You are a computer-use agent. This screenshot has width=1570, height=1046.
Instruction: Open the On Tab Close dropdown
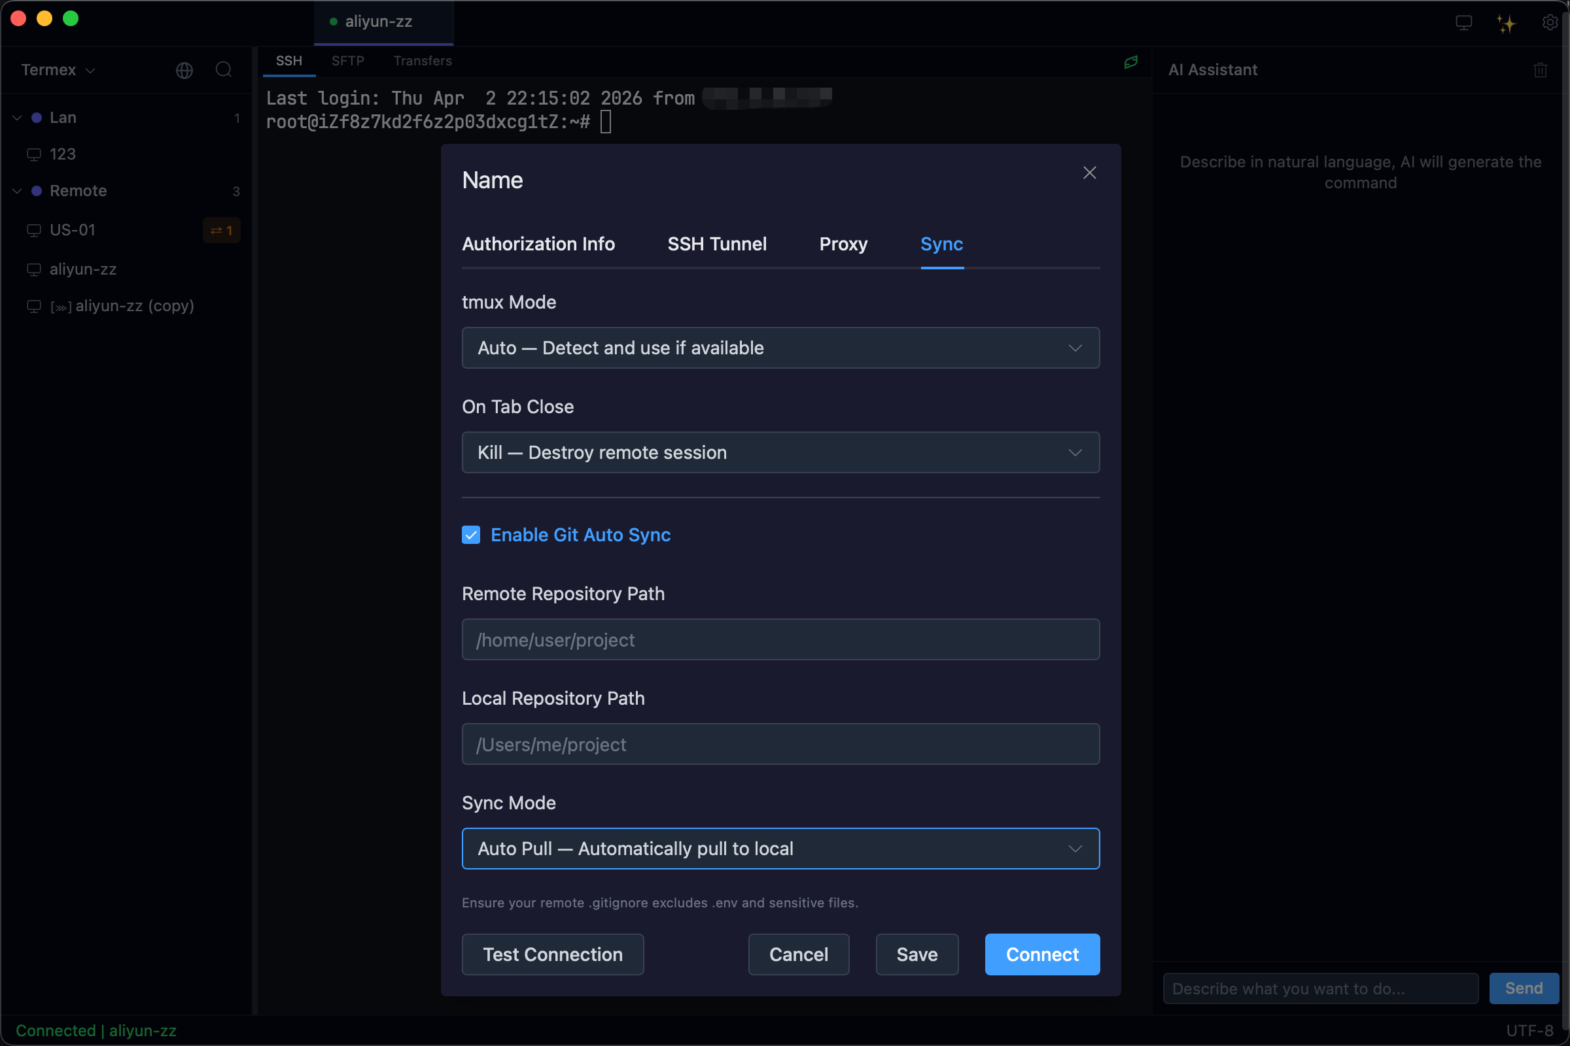tap(780, 452)
